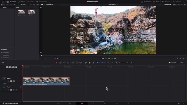
Task: Open the Media Pool panel
Action: (11, 2)
